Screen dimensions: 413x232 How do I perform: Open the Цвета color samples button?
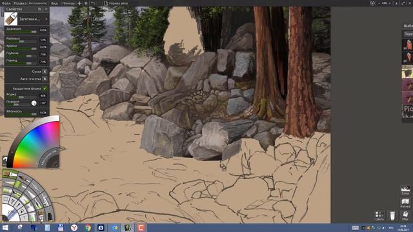(x=379, y=216)
